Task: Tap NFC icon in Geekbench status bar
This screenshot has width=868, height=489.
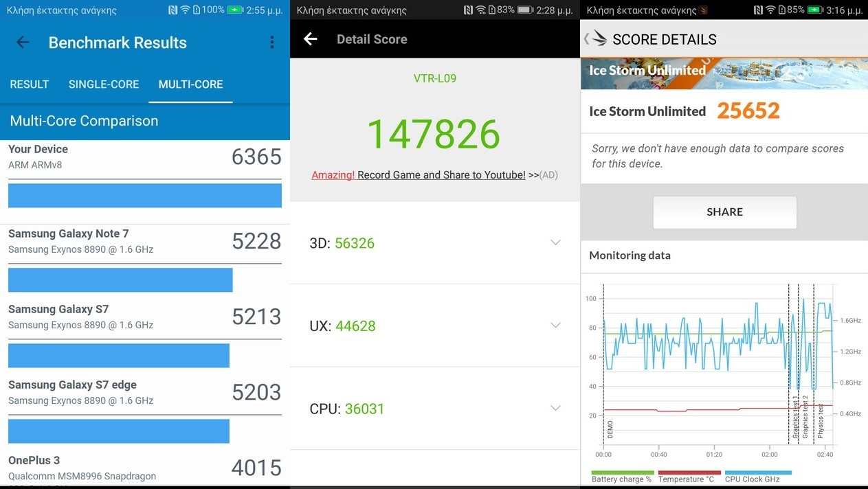Action: (173, 10)
